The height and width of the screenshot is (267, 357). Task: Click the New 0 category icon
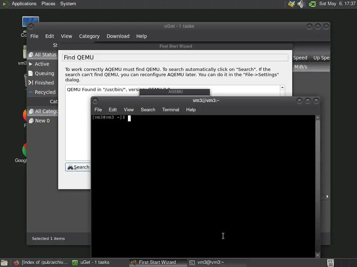pos(31,121)
